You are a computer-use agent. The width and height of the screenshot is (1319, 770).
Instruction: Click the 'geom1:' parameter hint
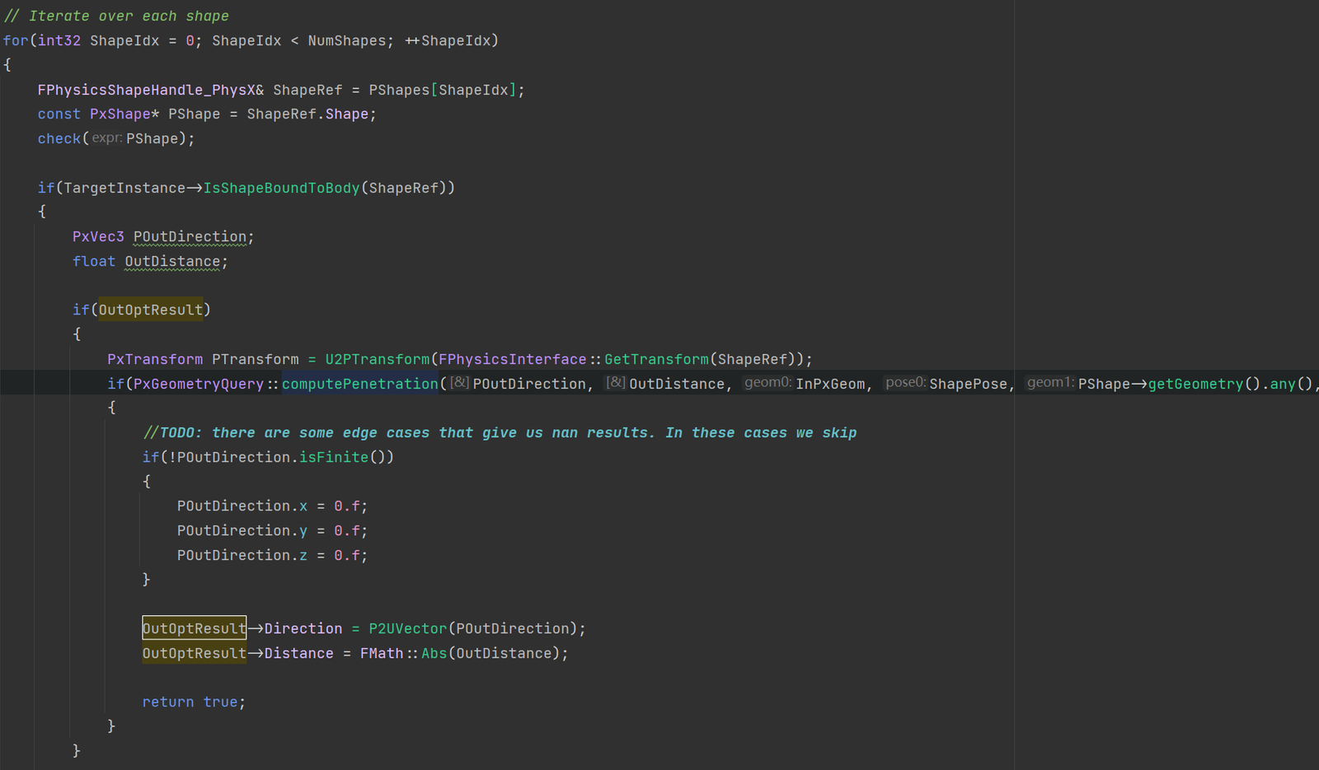click(x=1049, y=383)
